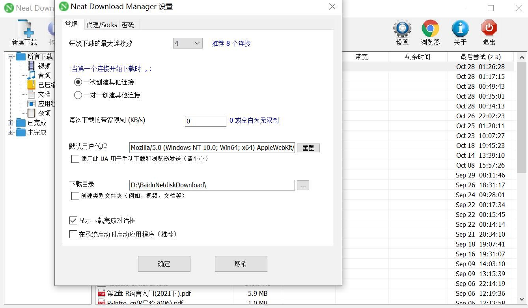Click the Exit (退出) power icon
Screen dimensions: 528x308
489,29
